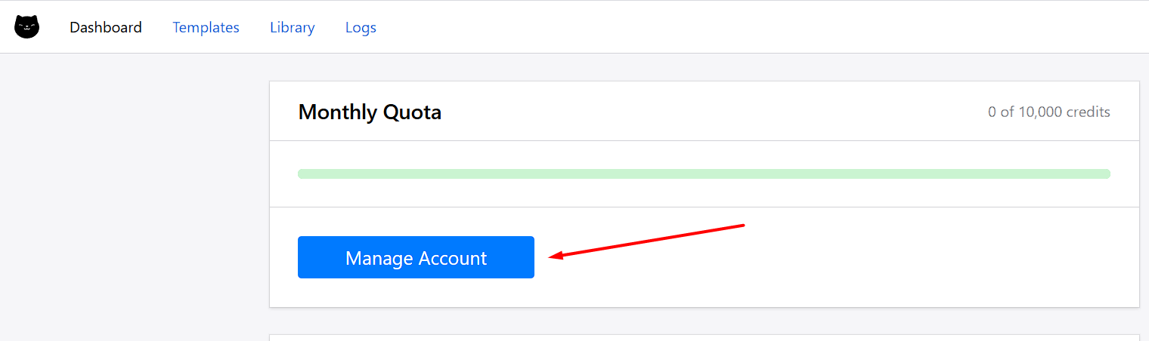Click the black cat logo icon
Screen dimensions: 1149x341
pos(26,27)
